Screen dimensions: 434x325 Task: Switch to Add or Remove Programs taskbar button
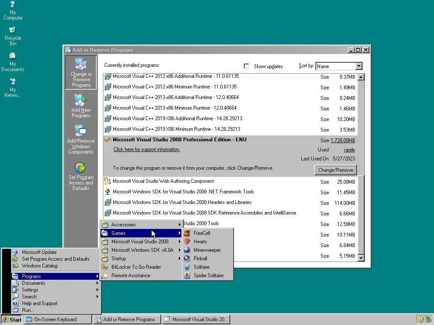(127, 320)
